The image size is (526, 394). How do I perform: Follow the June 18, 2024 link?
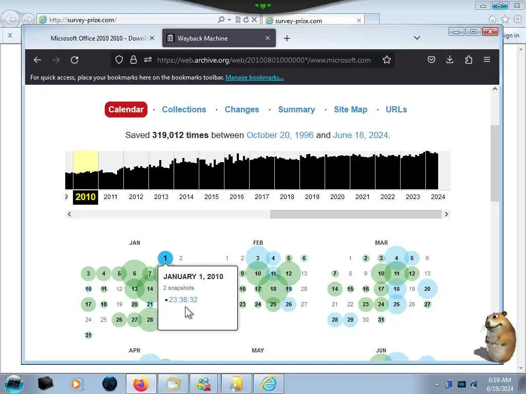360,135
